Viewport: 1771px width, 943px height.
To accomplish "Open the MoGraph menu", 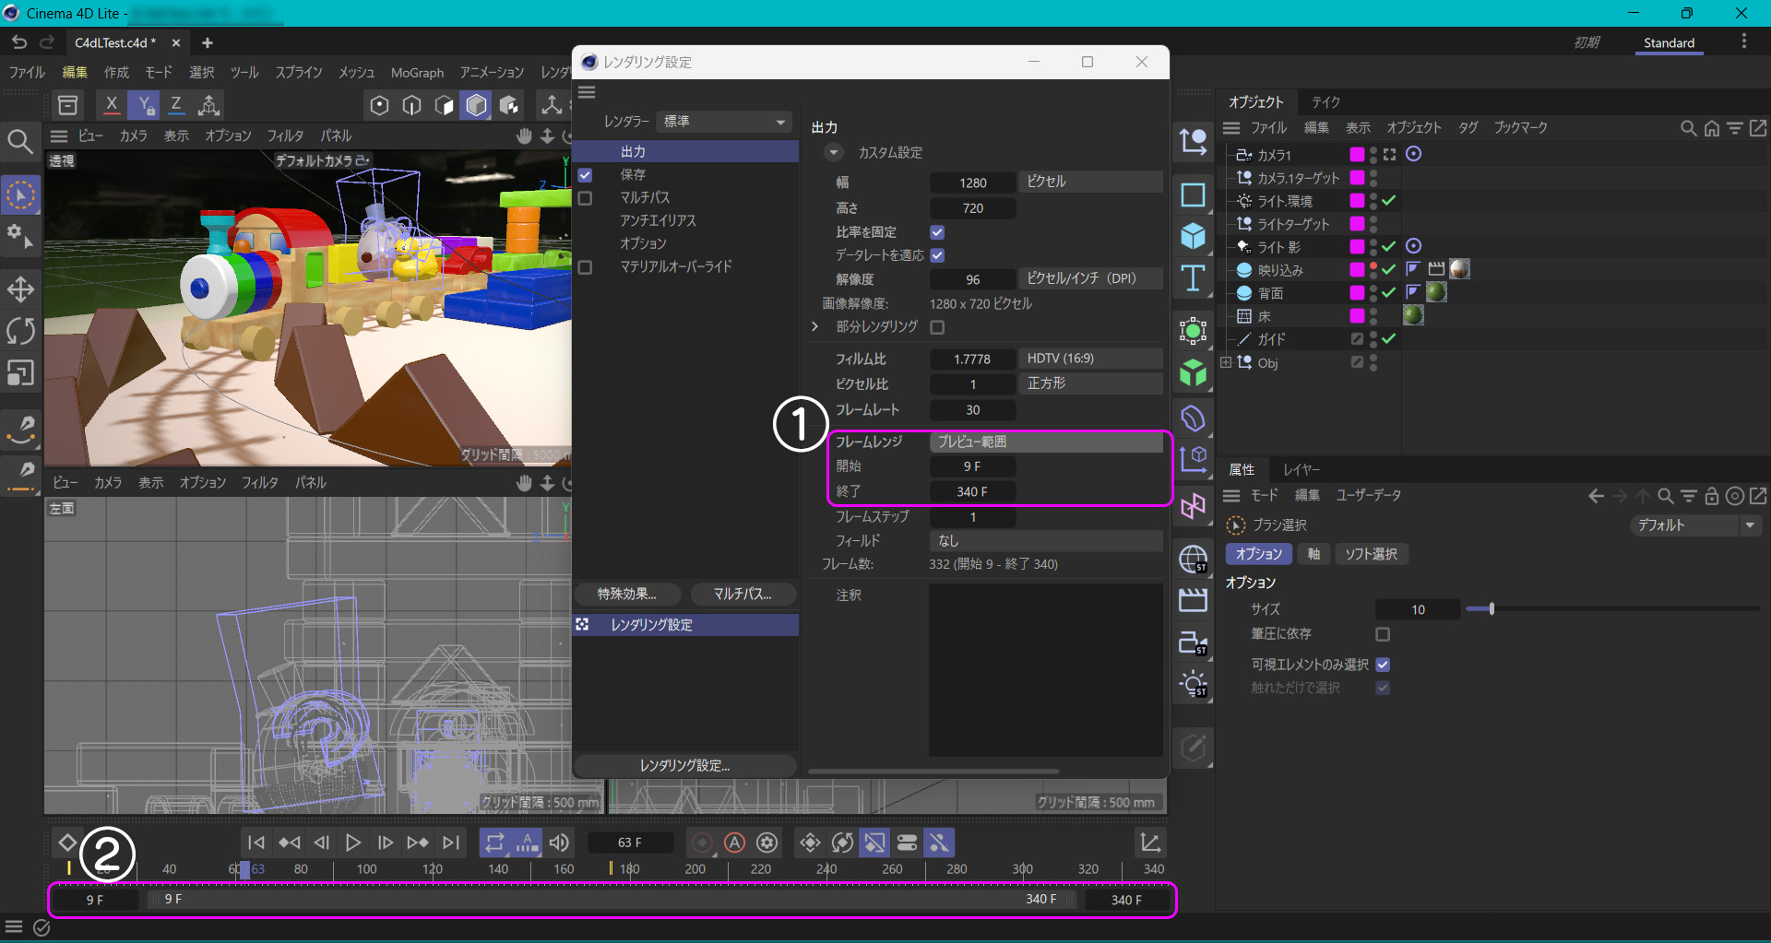I will (417, 73).
